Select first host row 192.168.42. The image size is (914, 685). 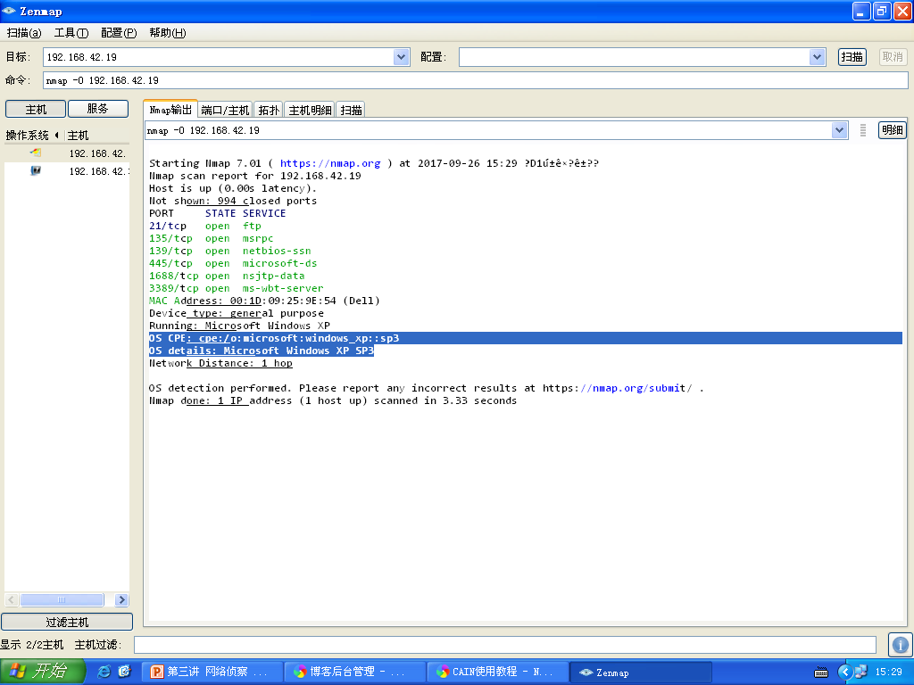(x=67, y=153)
